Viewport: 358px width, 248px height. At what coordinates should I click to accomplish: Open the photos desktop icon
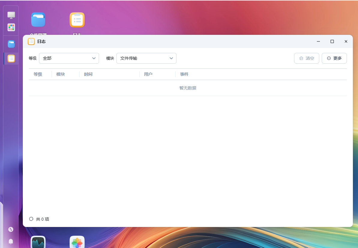77,242
